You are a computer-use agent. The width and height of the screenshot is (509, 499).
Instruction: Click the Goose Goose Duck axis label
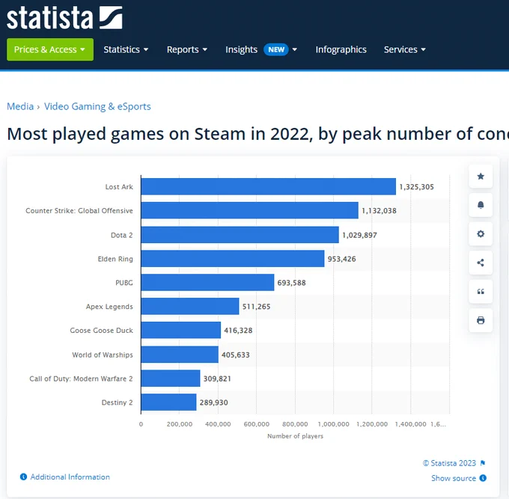tap(102, 330)
